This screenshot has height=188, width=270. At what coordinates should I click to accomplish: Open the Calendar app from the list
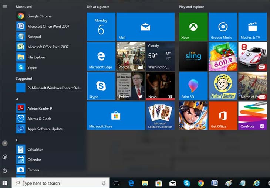tap(50, 160)
